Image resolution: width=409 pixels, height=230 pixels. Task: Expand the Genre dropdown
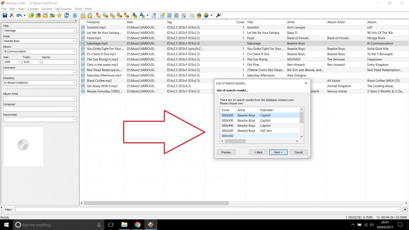click(74, 62)
